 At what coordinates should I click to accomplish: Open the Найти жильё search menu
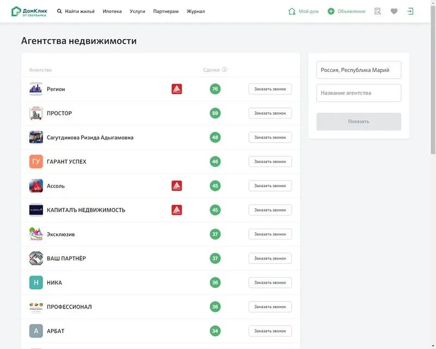pyautogui.click(x=76, y=11)
